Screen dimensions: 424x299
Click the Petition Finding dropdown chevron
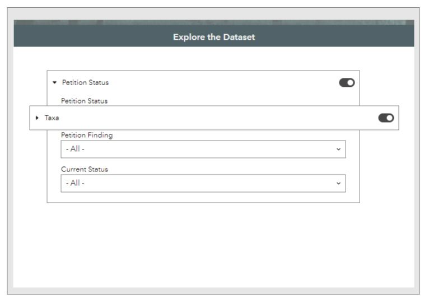click(338, 149)
